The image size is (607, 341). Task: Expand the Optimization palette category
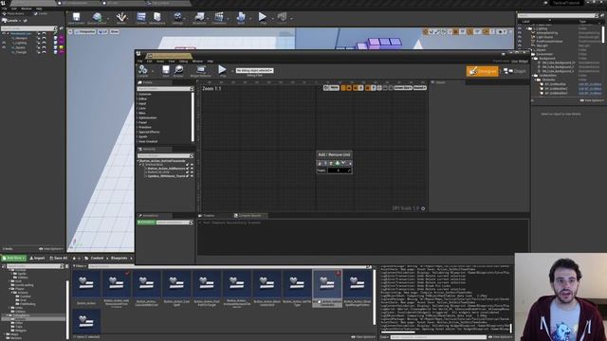147,117
